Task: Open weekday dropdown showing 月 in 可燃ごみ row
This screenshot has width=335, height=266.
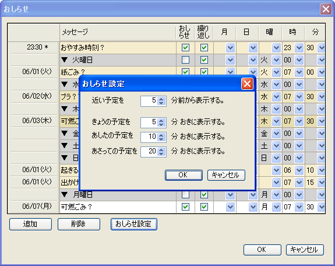Action: [276, 206]
